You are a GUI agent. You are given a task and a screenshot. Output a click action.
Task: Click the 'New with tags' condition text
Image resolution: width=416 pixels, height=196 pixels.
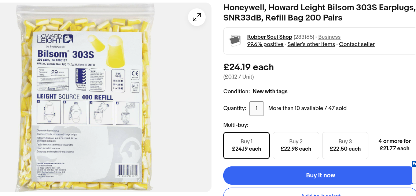(270, 91)
